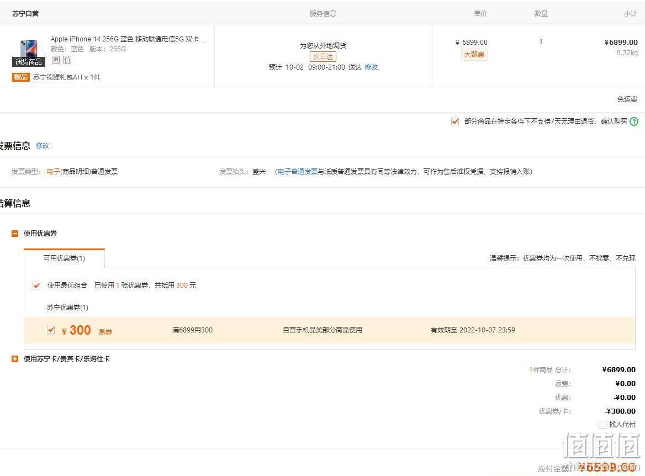Click the 有效期至 2022-10-07 23:59 expiry text
Screen dimensions: 645x476
pyautogui.click(x=473, y=330)
